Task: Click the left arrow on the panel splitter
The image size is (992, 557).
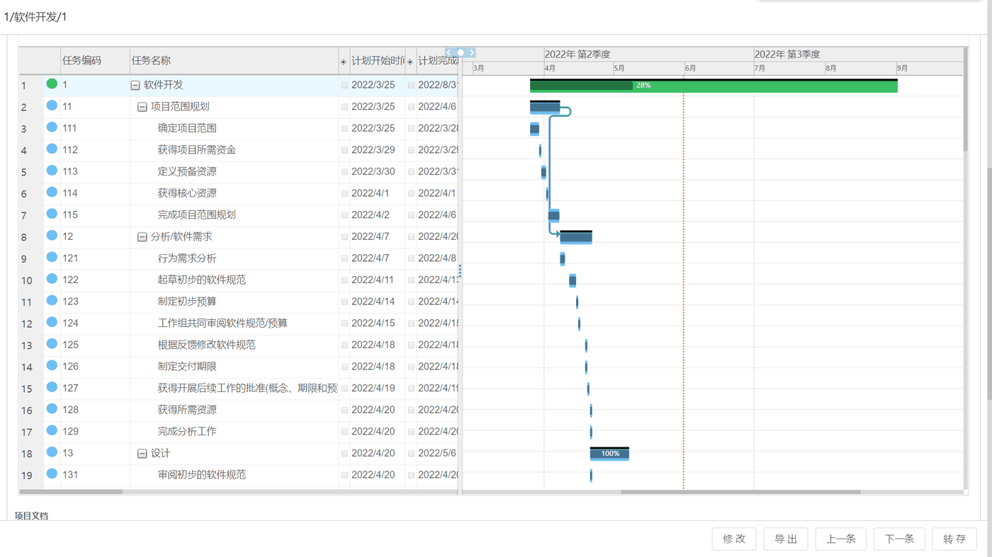Action: point(449,52)
